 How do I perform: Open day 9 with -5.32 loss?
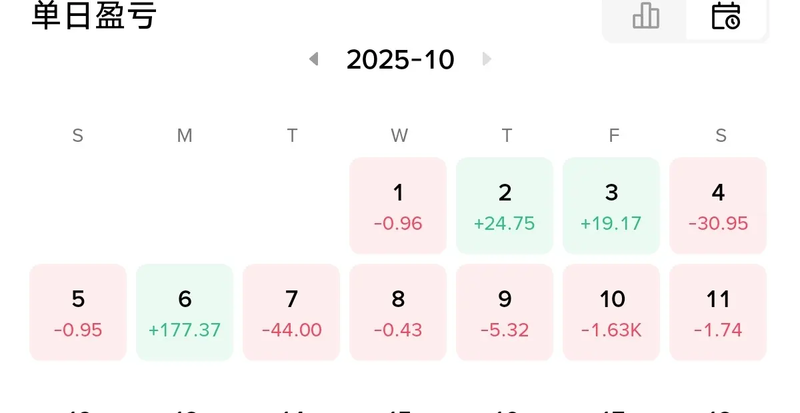[x=505, y=312]
